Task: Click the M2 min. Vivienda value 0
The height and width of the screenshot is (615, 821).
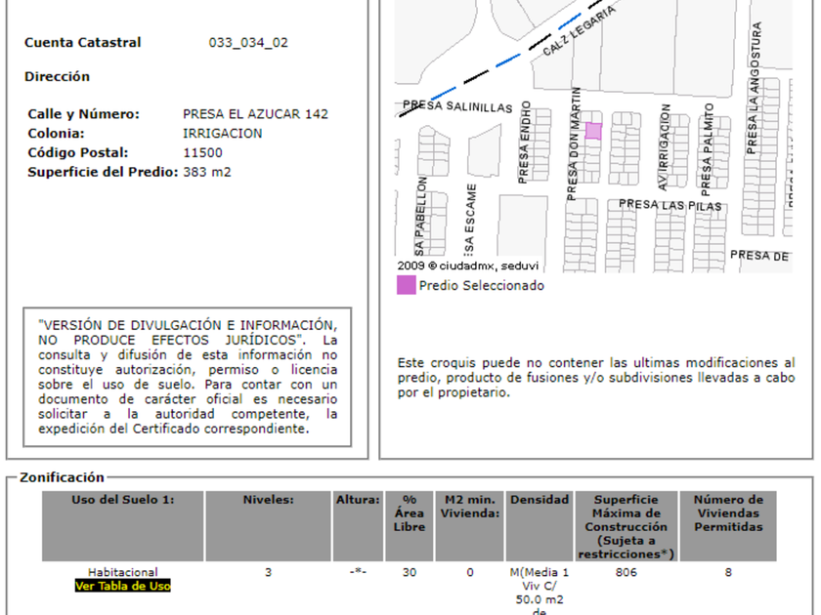Action: (470, 572)
